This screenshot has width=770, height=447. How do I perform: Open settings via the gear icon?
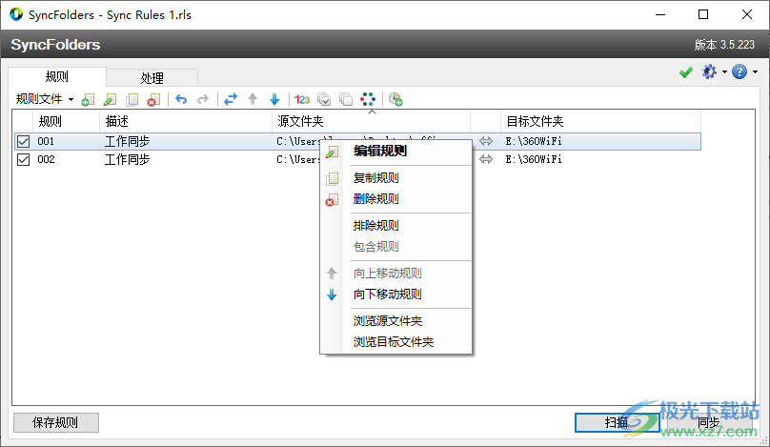point(709,71)
